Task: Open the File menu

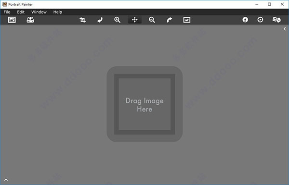Action: (x=7, y=12)
